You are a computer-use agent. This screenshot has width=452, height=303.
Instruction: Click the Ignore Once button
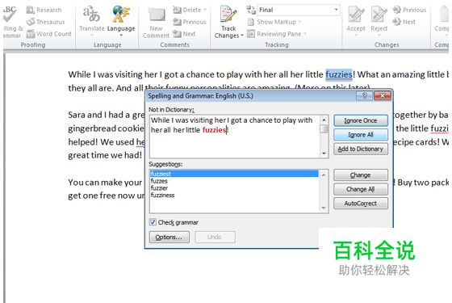click(x=361, y=120)
